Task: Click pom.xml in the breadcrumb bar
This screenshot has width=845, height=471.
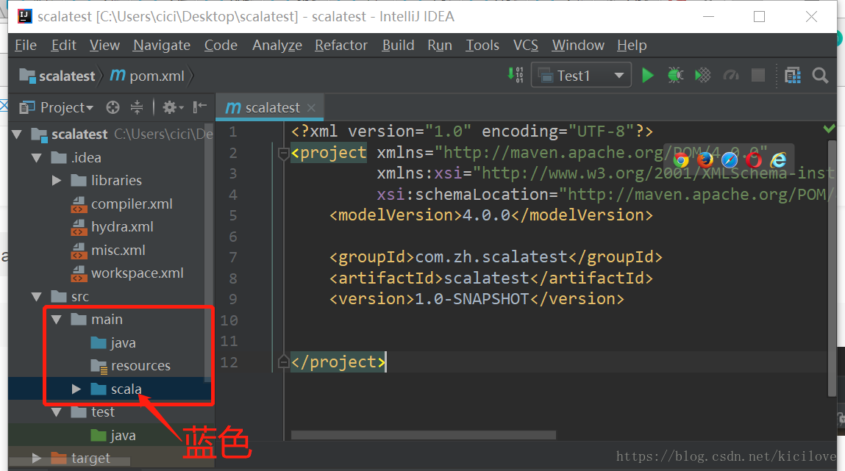Action: pos(147,76)
